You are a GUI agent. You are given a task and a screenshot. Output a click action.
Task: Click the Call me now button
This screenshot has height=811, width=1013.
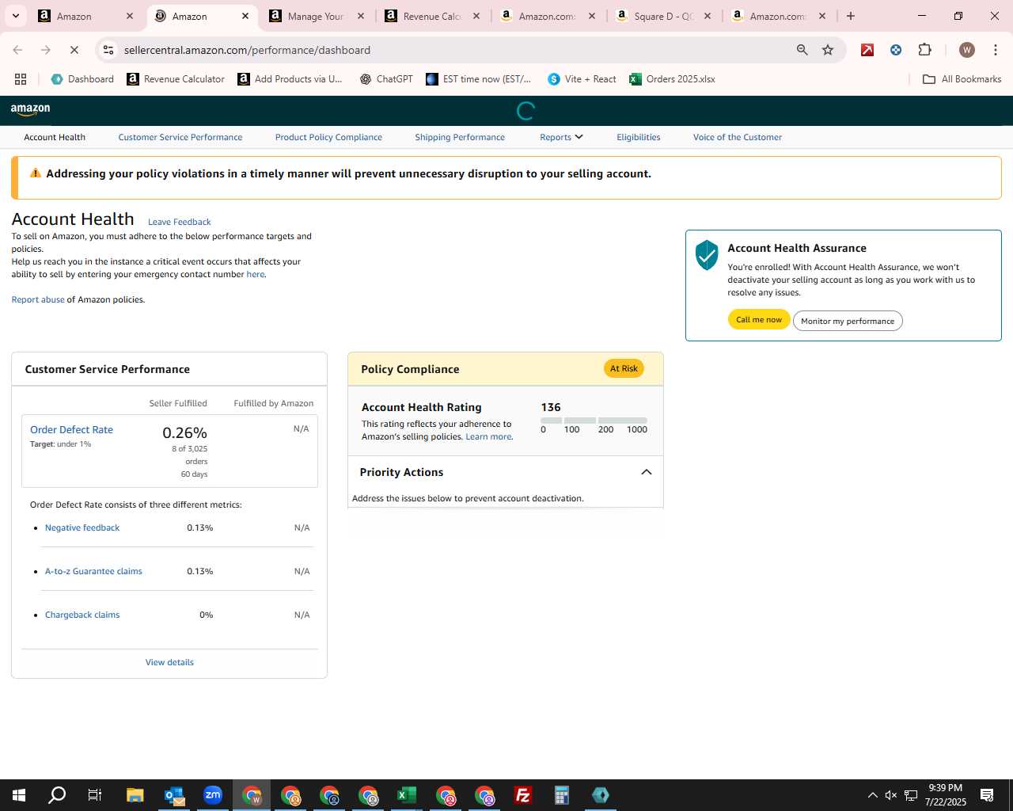[759, 319]
